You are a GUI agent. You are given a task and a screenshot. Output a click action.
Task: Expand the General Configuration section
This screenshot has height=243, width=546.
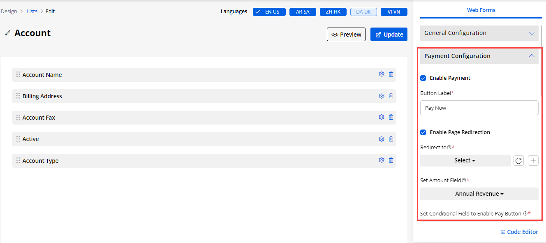click(x=479, y=33)
